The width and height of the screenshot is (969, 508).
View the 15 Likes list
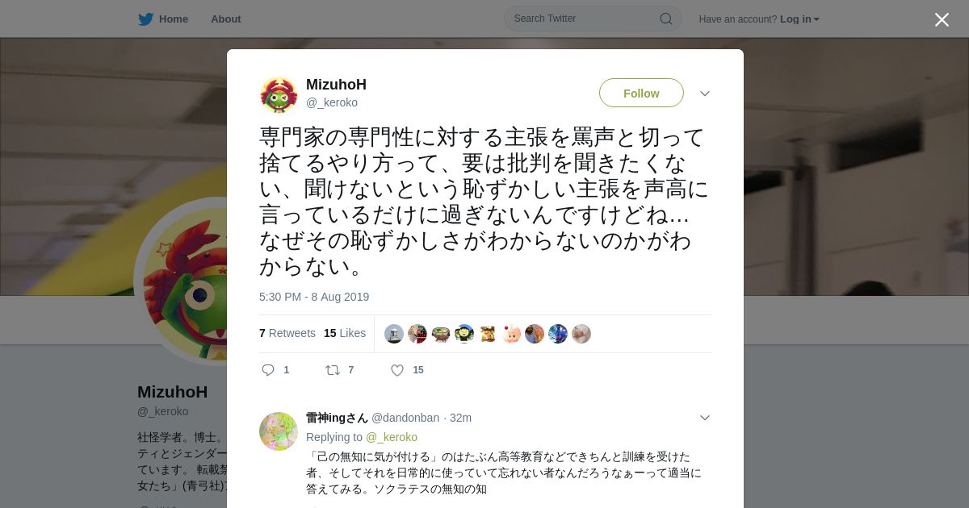(x=345, y=333)
